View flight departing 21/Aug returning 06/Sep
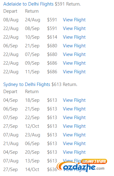 pyautogui.click(x=74, y=144)
